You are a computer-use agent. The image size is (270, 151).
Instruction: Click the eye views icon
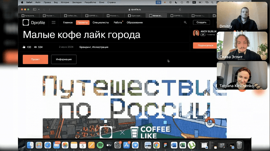click(36, 47)
